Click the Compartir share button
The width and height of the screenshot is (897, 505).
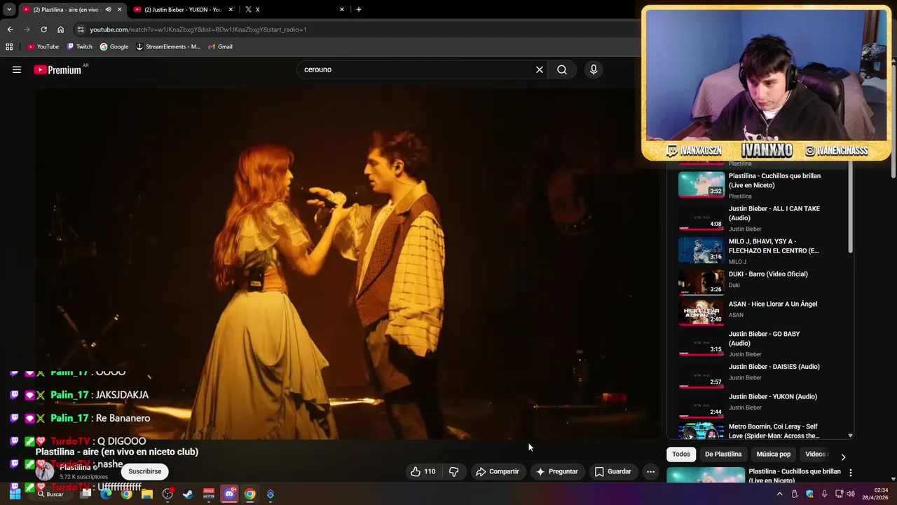coord(498,471)
